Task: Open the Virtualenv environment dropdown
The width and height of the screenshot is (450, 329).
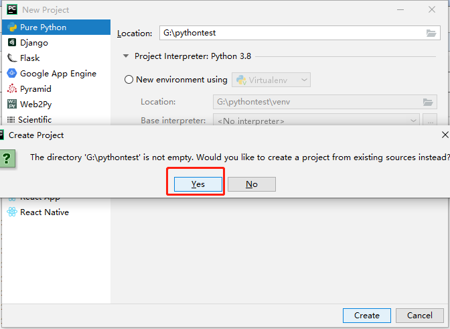Action: click(x=271, y=80)
